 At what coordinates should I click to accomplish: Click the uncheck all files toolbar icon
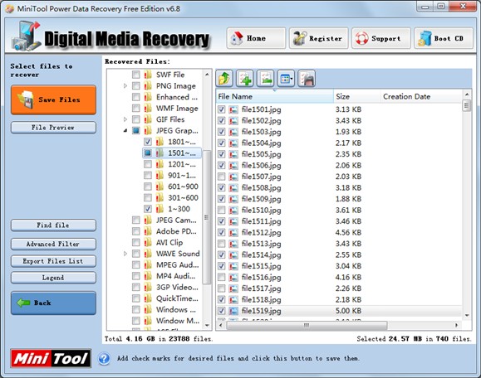click(x=265, y=79)
